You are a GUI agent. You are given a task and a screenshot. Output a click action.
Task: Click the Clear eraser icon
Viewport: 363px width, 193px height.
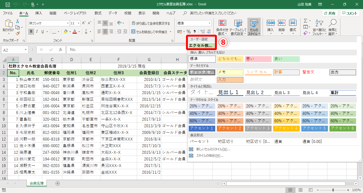[306, 33]
